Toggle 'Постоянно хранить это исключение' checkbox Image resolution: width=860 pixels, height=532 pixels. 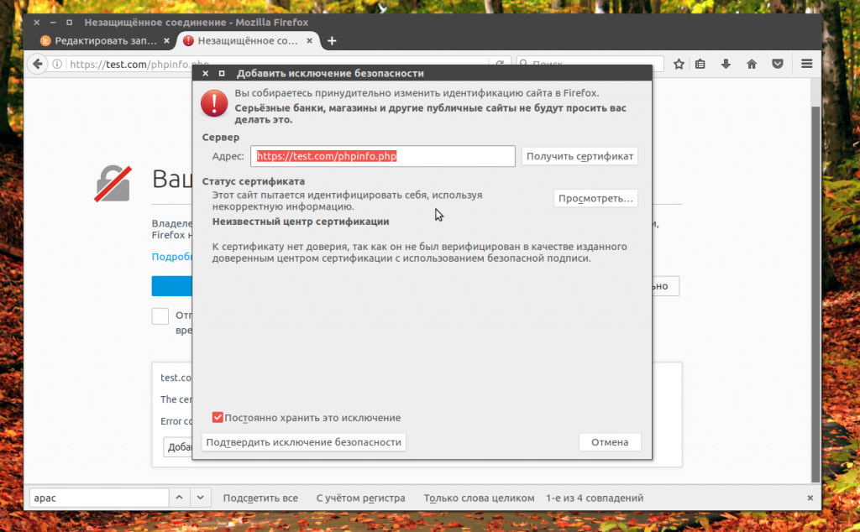click(x=218, y=418)
